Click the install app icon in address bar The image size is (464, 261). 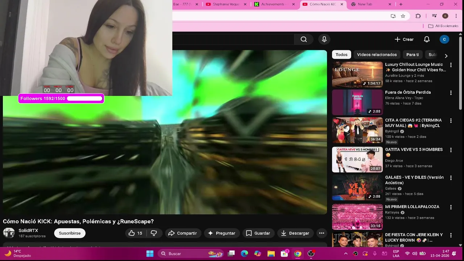393,16
